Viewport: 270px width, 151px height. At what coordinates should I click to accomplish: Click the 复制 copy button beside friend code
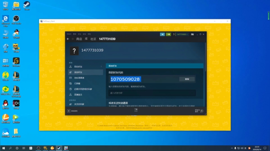point(187,79)
